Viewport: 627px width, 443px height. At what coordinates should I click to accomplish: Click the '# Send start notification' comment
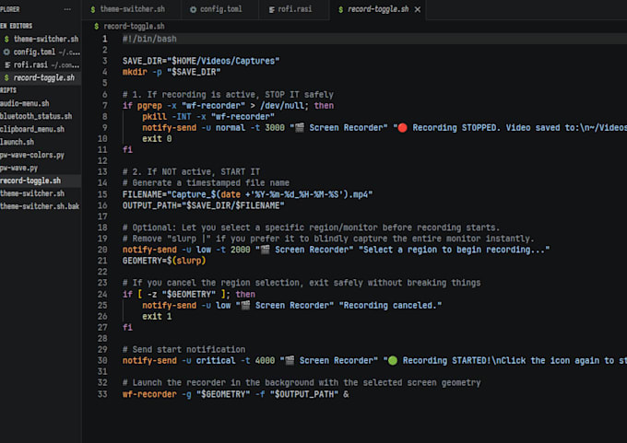tap(183, 350)
